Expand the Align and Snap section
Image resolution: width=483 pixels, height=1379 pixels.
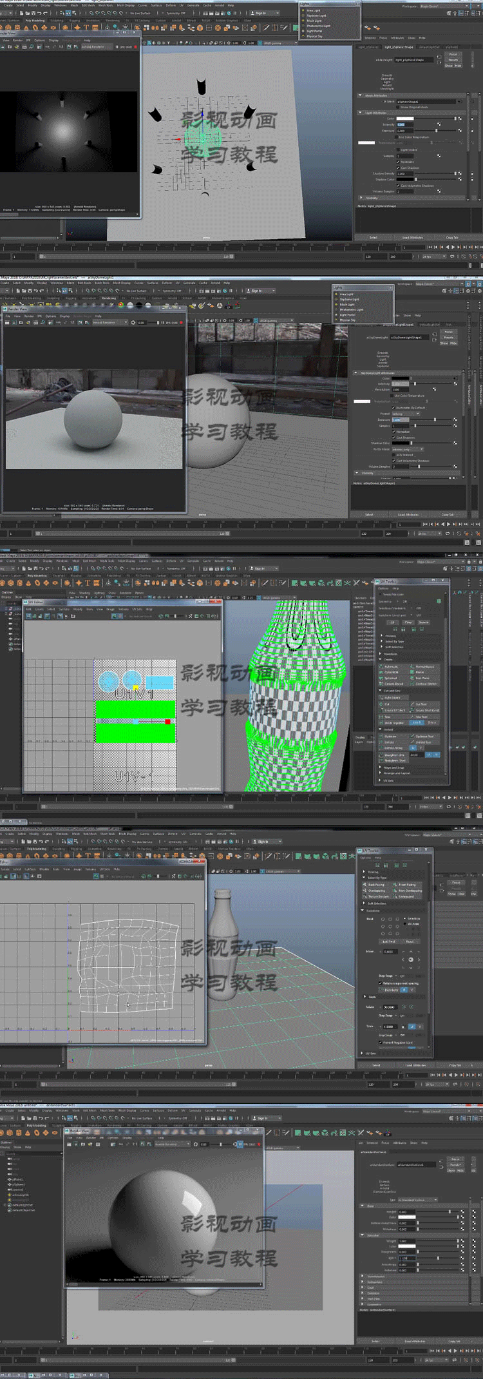tap(381, 767)
